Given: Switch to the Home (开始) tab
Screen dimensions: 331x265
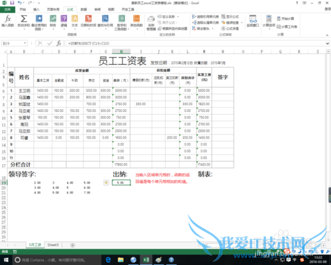Looking at the screenshot, I should click(x=23, y=9).
